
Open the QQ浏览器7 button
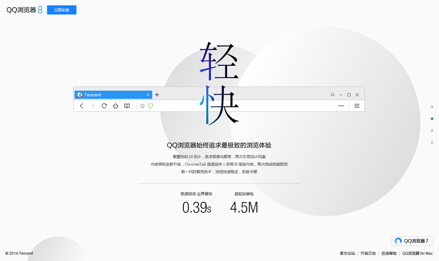(x=412, y=241)
